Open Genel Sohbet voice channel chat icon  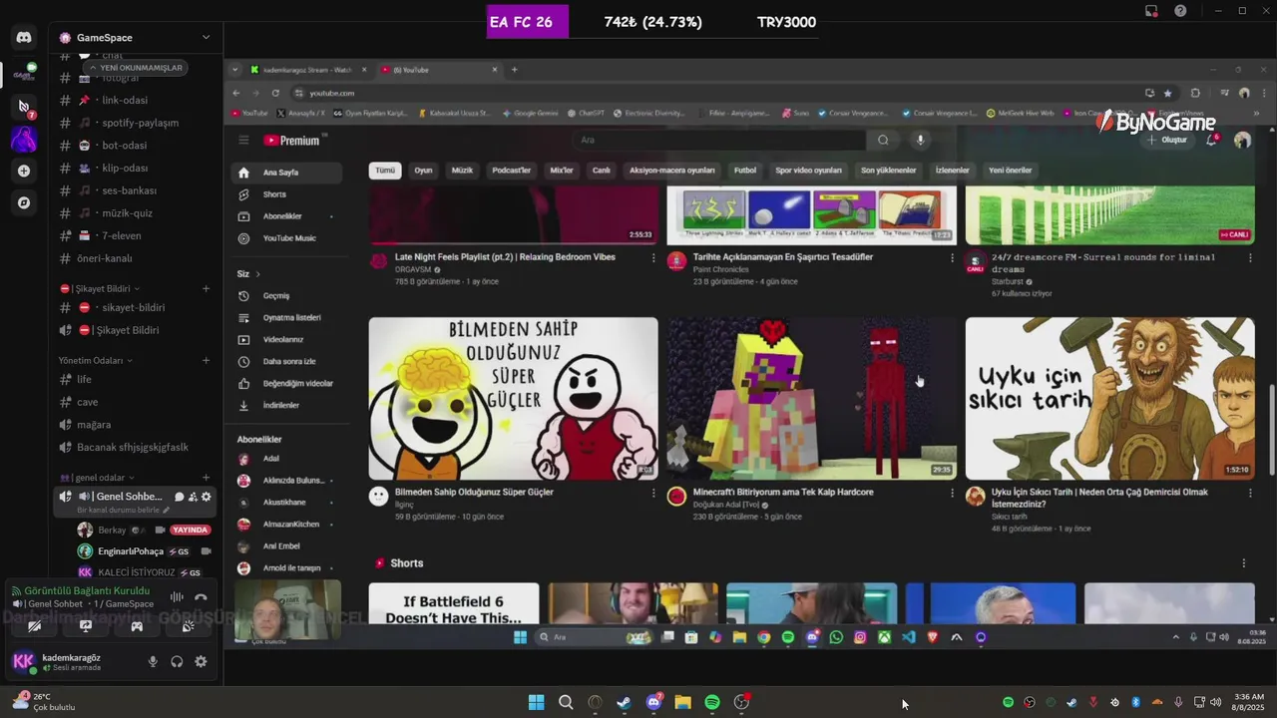pyautogui.click(x=180, y=497)
